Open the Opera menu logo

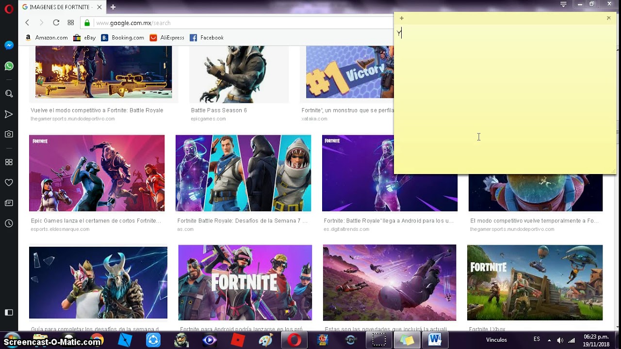(x=9, y=9)
